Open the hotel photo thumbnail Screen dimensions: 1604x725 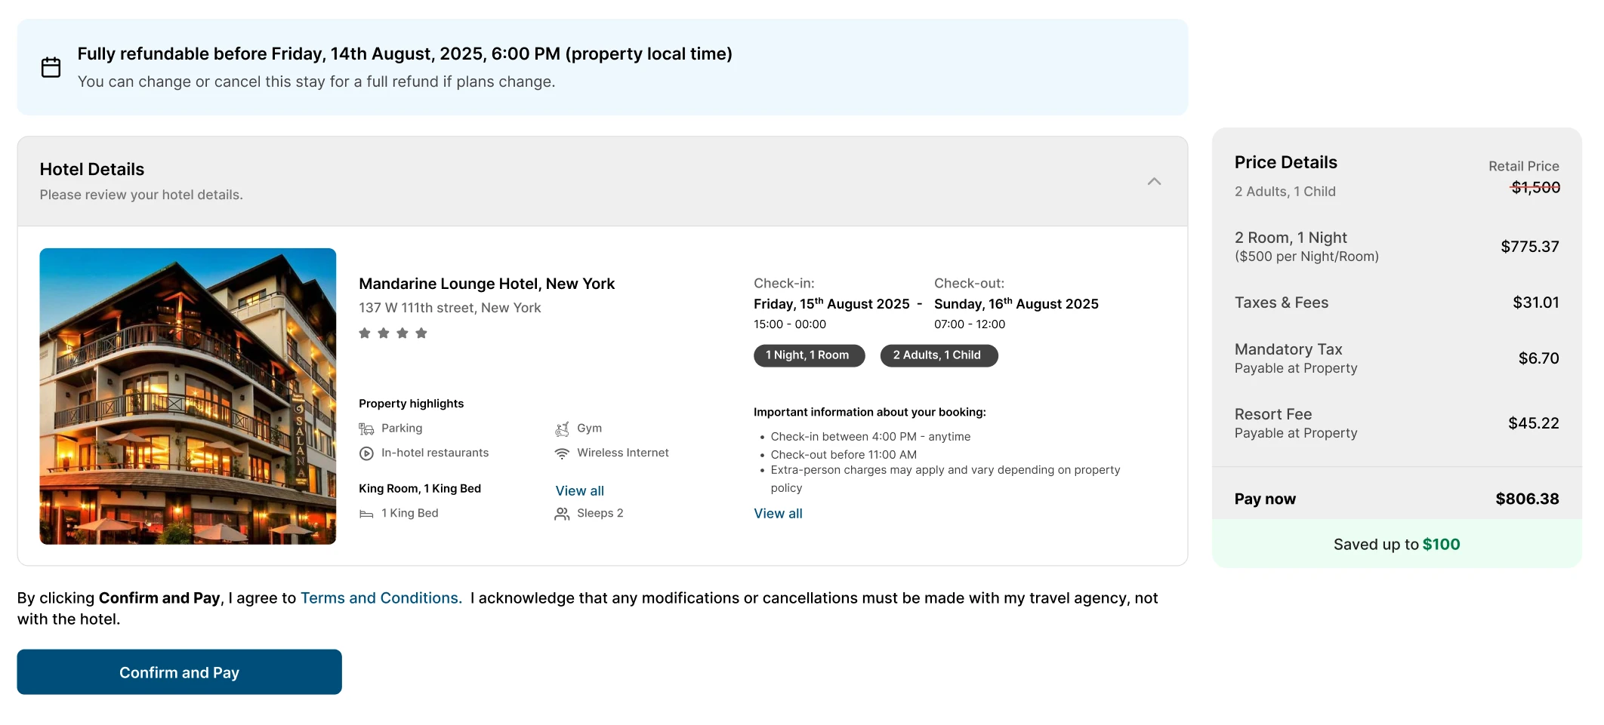coord(188,396)
